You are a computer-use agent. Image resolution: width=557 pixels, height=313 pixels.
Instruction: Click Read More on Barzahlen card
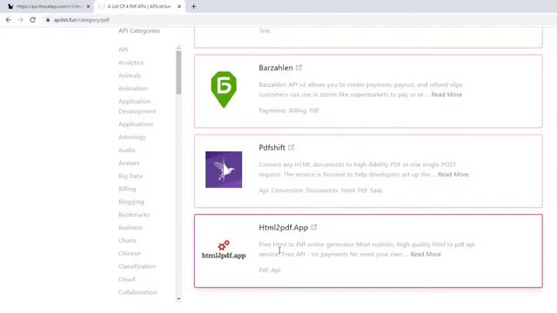pyautogui.click(x=446, y=95)
